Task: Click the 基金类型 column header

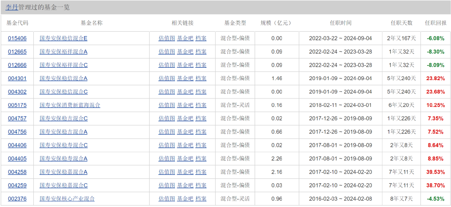Action: tap(235, 23)
